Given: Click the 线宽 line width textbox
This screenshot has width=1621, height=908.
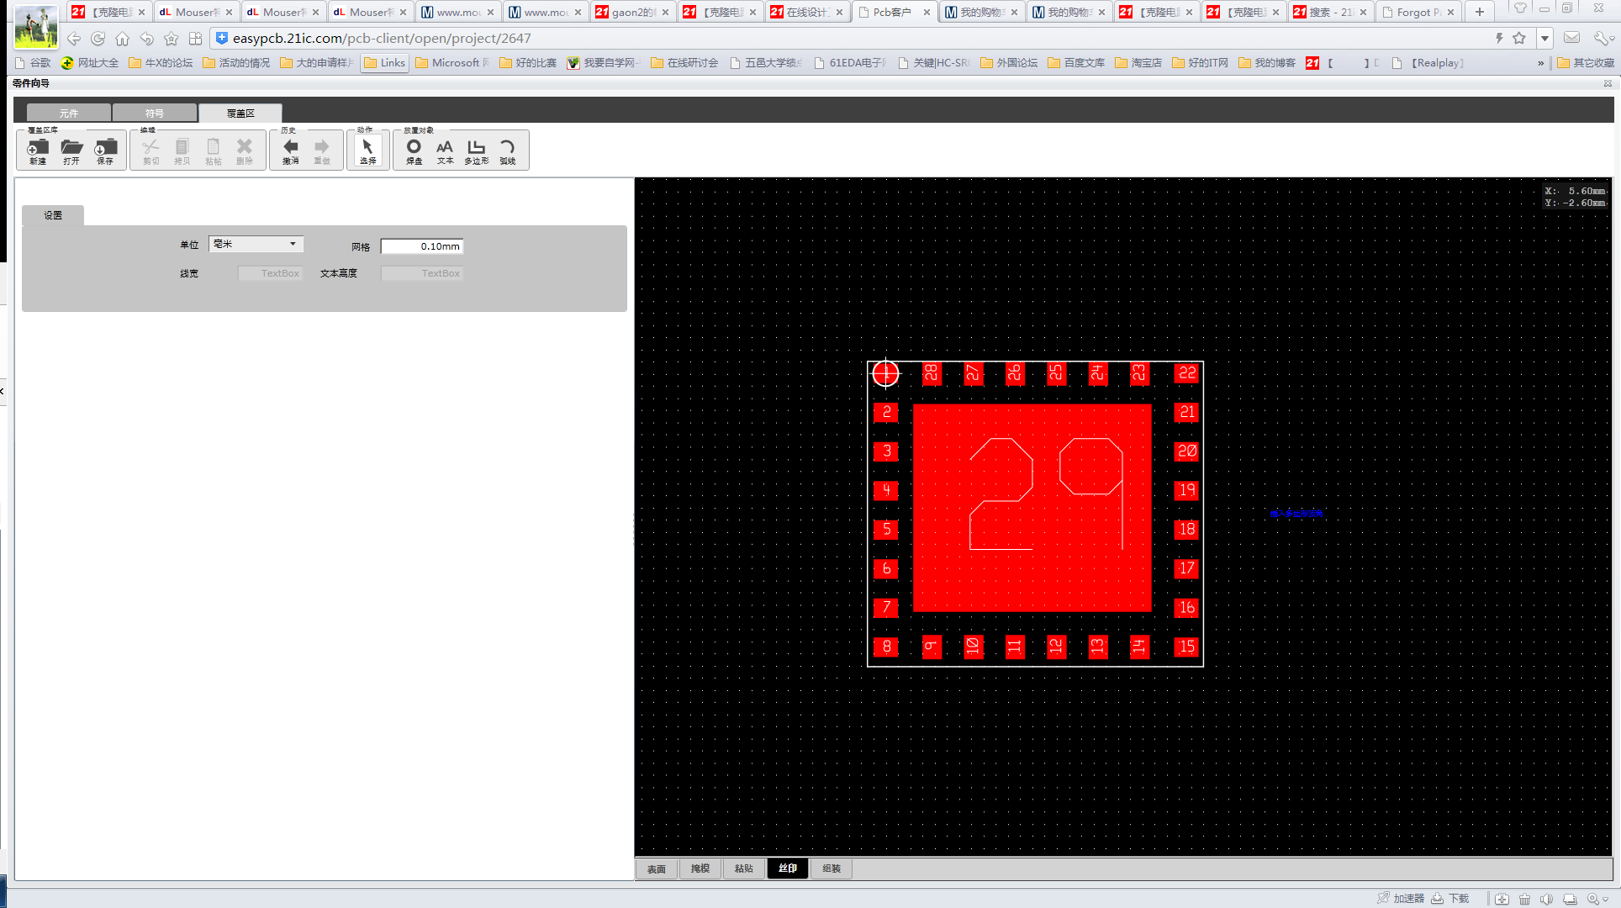Looking at the screenshot, I should coord(270,273).
